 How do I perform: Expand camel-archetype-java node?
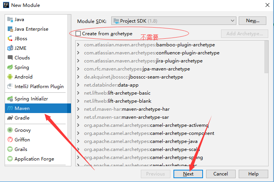78,141
